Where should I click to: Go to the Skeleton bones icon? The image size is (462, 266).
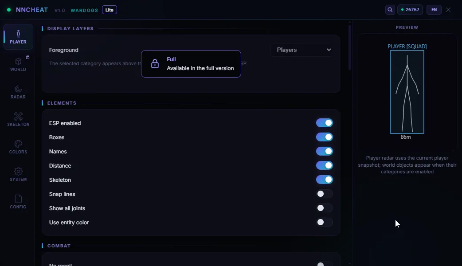(18, 116)
